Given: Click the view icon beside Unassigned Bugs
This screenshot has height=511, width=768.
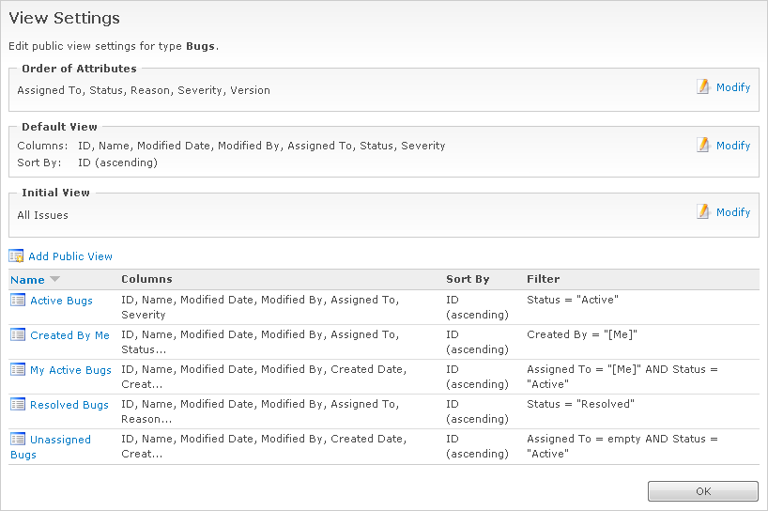Looking at the screenshot, I should click(x=18, y=439).
